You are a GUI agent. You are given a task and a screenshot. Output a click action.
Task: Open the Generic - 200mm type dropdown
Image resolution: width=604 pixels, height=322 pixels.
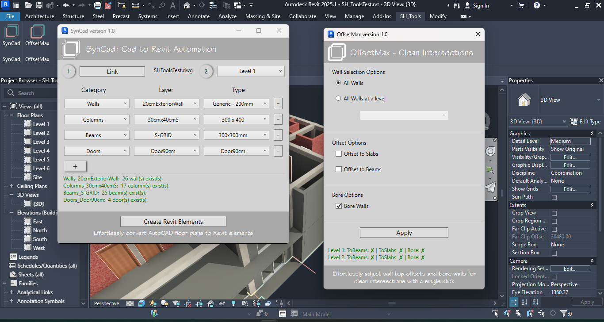point(237,103)
